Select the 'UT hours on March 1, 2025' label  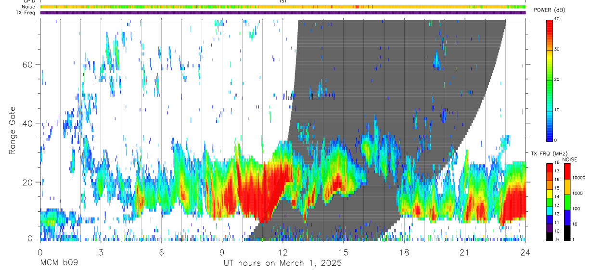283,263
